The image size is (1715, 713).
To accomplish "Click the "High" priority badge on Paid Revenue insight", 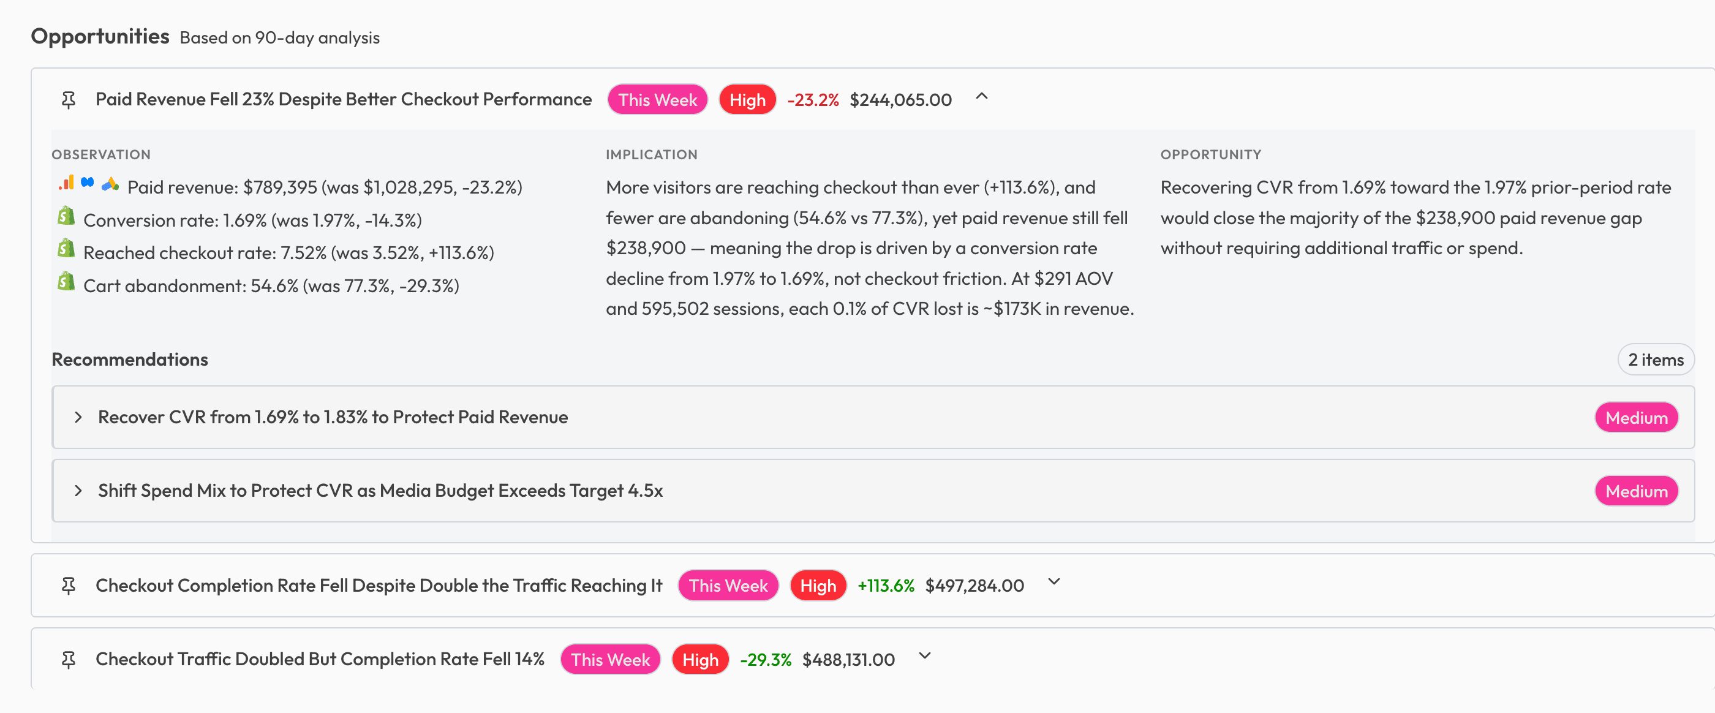I will coord(747,99).
